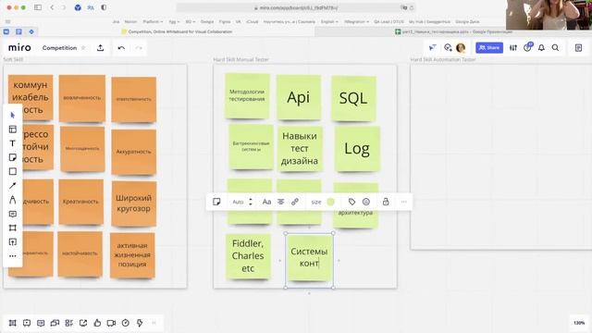Open board settings sliders icon
The image size is (592, 333).
click(513, 47)
